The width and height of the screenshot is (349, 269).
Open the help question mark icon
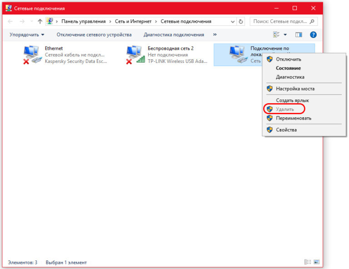click(313, 34)
